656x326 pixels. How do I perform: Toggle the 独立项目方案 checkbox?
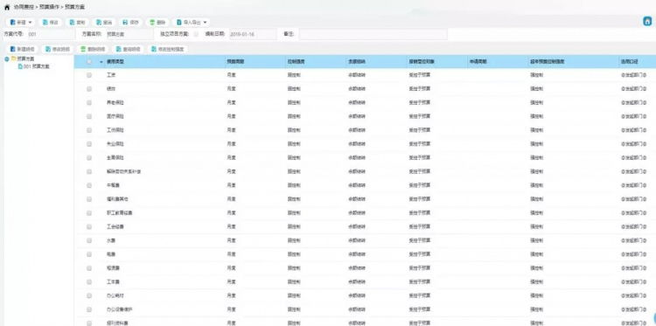point(196,34)
